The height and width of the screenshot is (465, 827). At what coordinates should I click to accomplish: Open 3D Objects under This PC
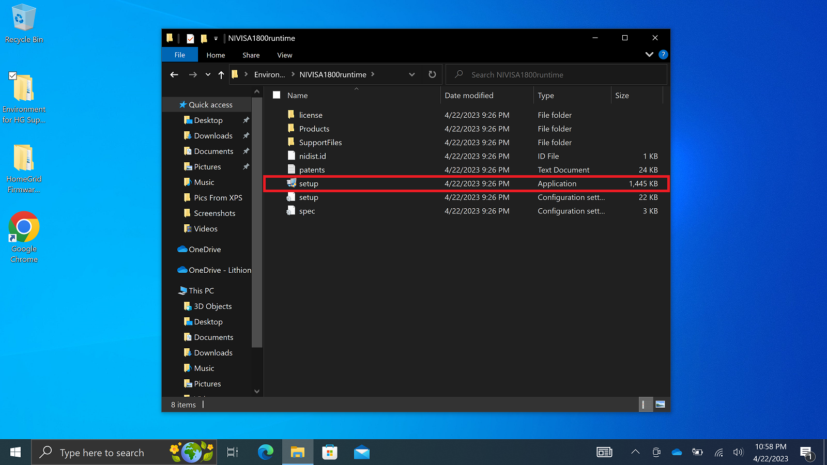[212, 306]
